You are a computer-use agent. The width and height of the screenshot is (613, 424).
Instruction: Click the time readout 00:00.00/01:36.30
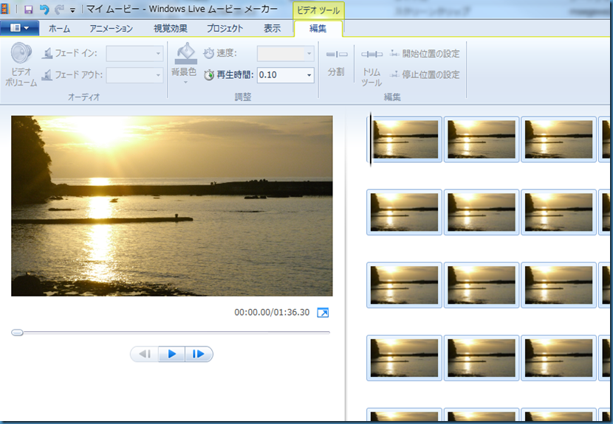click(272, 313)
